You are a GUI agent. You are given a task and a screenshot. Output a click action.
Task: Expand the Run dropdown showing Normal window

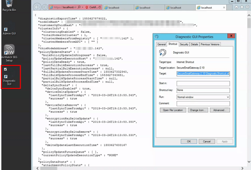[x=228, y=97]
